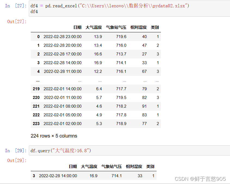Select row index 3 in the query result
Image resolution: width=230 pixels, height=184 pixels.
pos(33,176)
